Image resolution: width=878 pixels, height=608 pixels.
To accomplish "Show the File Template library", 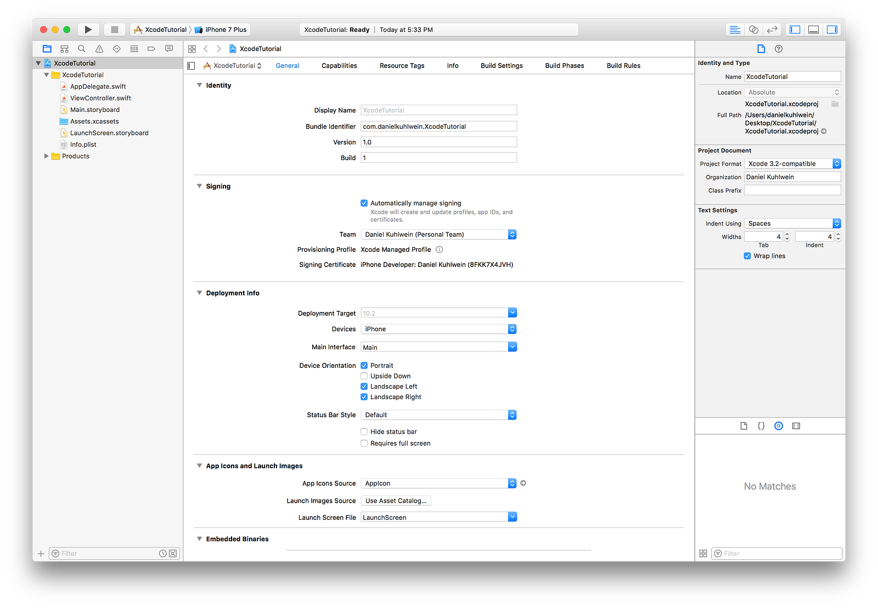I will (744, 426).
